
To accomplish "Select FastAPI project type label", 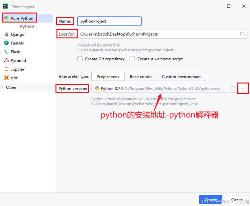I will pyautogui.click(x=18, y=43).
